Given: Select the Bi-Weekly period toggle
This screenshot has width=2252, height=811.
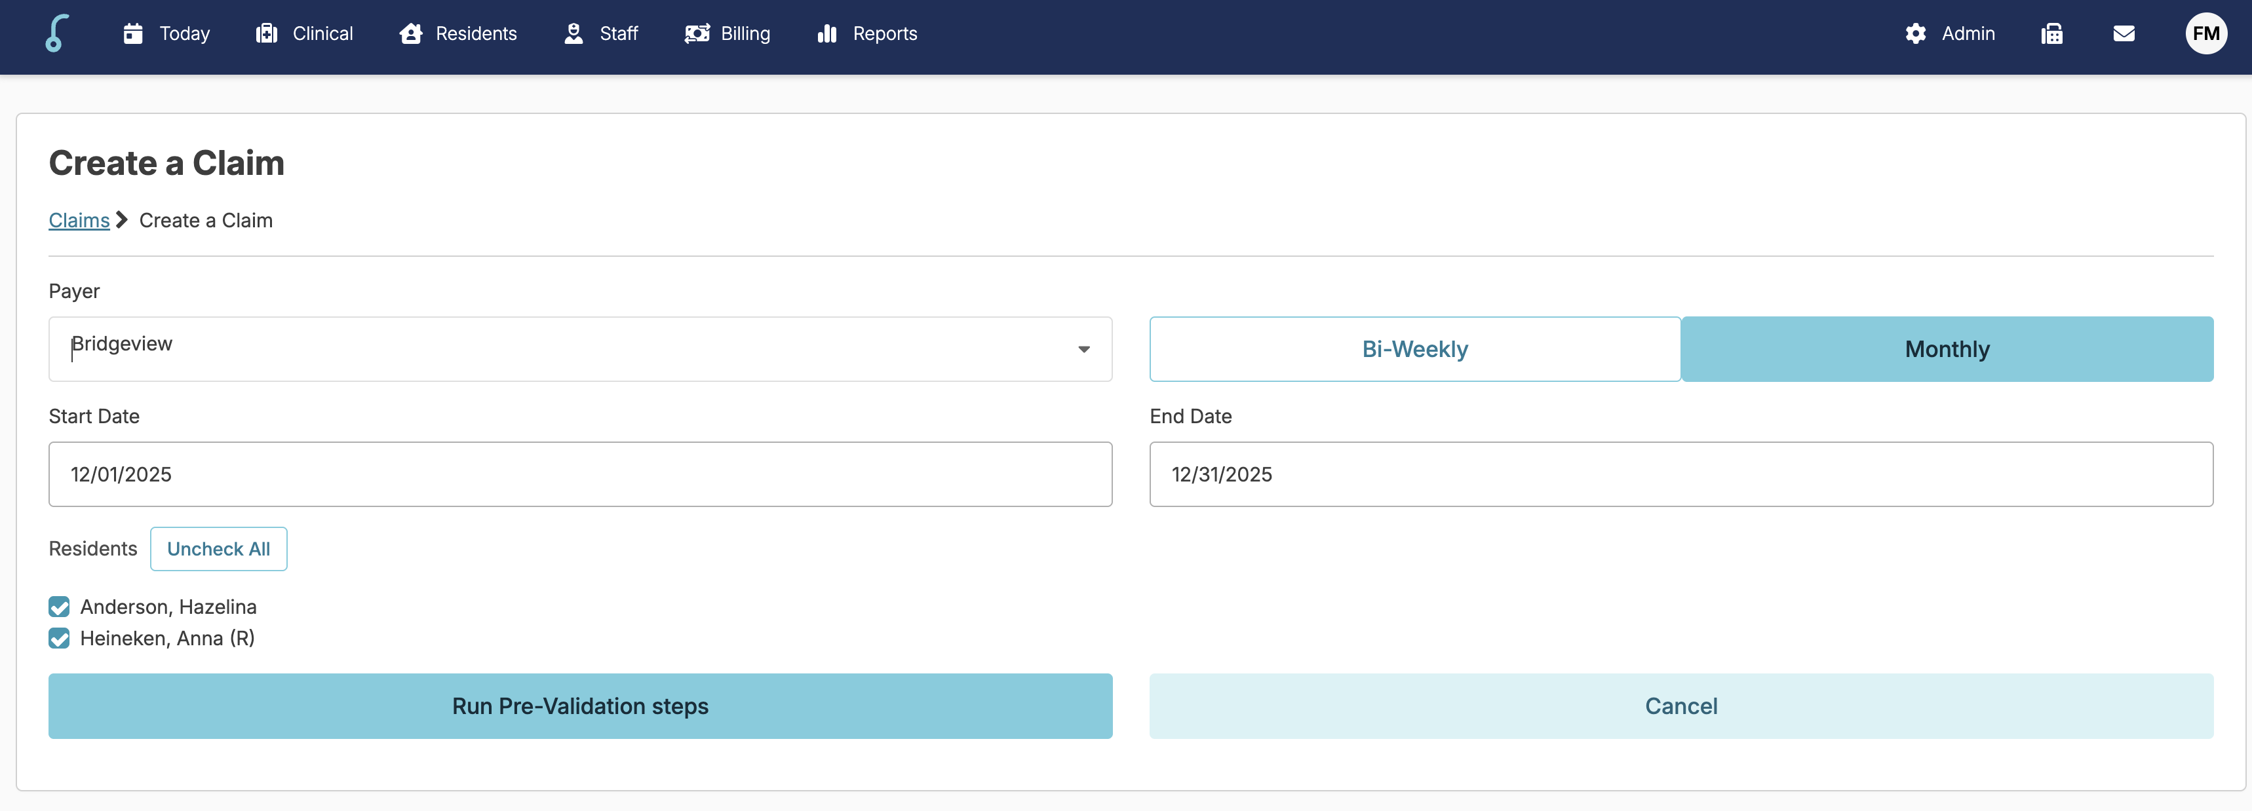Looking at the screenshot, I should [x=1414, y=349].
